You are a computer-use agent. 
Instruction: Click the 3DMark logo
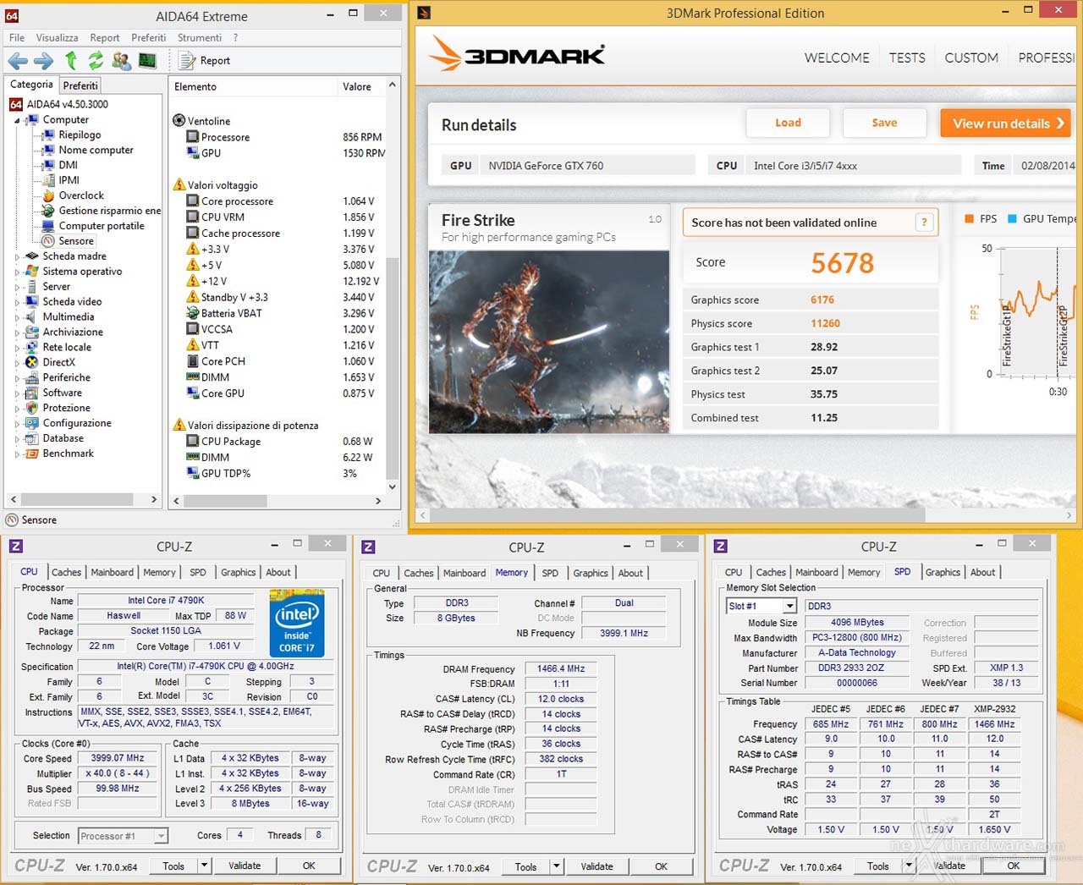click(x=516, y=54)
